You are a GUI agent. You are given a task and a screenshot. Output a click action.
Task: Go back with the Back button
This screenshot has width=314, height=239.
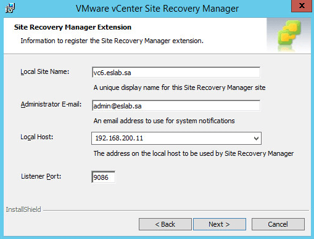pos(165,224)
